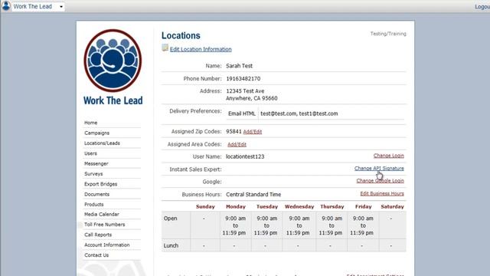Click the Tuesday column header
The image size is (490, 276).
click(x=267, y=206)
